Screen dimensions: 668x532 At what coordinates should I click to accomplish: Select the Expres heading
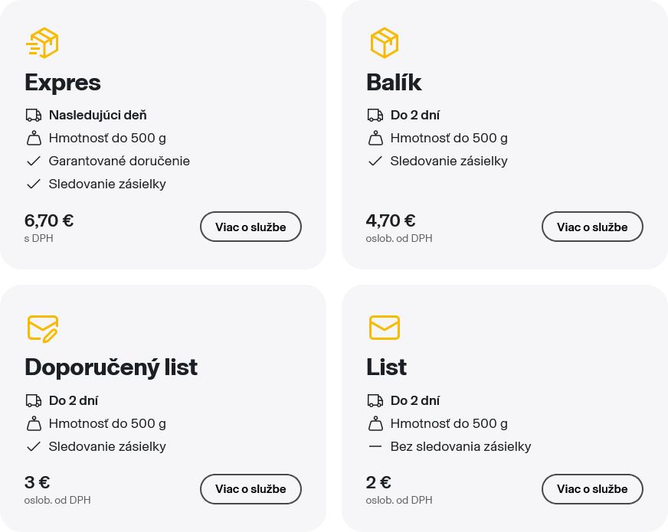(x=63, y=83)
